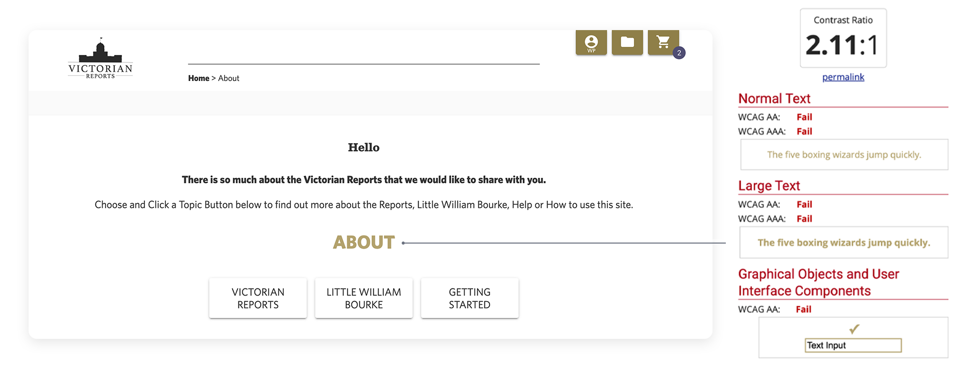
Task: Open the shopping cart icon
Action: 663,42
